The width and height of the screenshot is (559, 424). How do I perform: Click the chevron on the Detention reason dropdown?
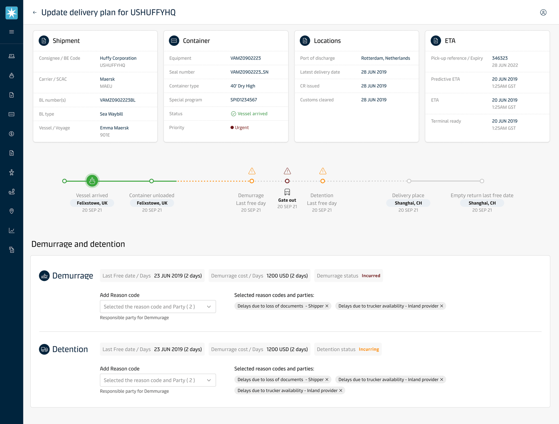pos(209,380)
